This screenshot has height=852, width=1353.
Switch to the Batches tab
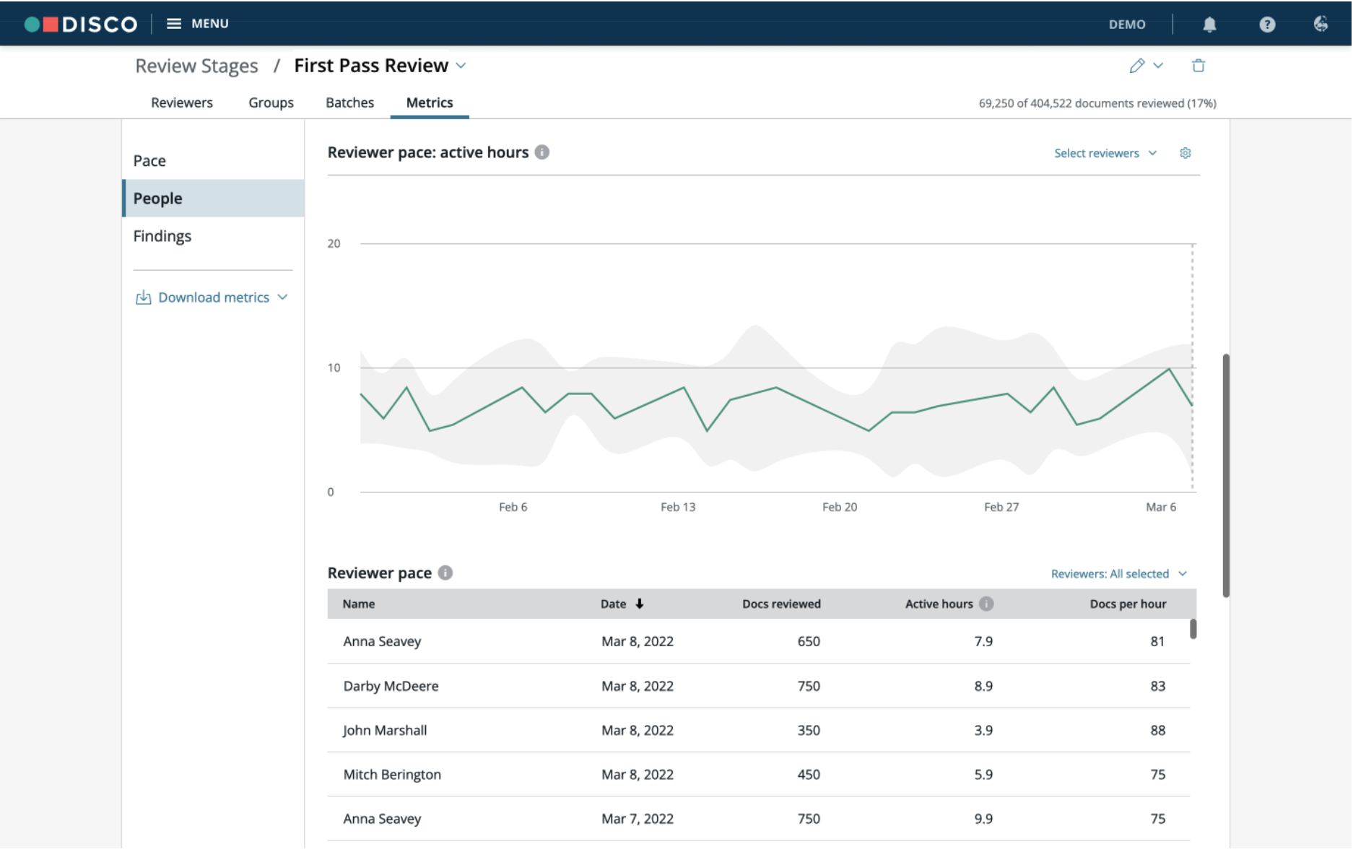(x=349, y=103)
